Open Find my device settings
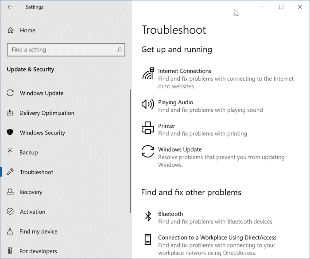Image resolution: width=310 pixels, height=259 pixels. pos(39,232)
